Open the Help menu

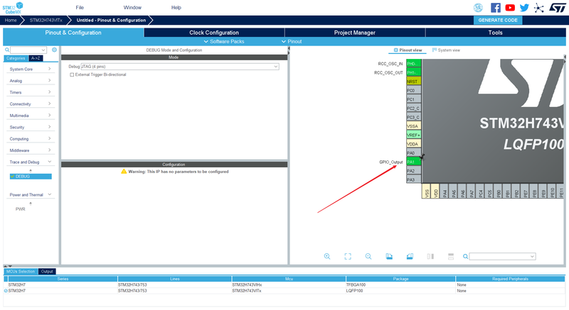click(176, 8)
